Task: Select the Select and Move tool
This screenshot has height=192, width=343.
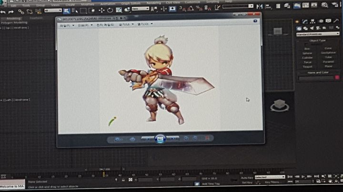Action: (x=102, y=10)
